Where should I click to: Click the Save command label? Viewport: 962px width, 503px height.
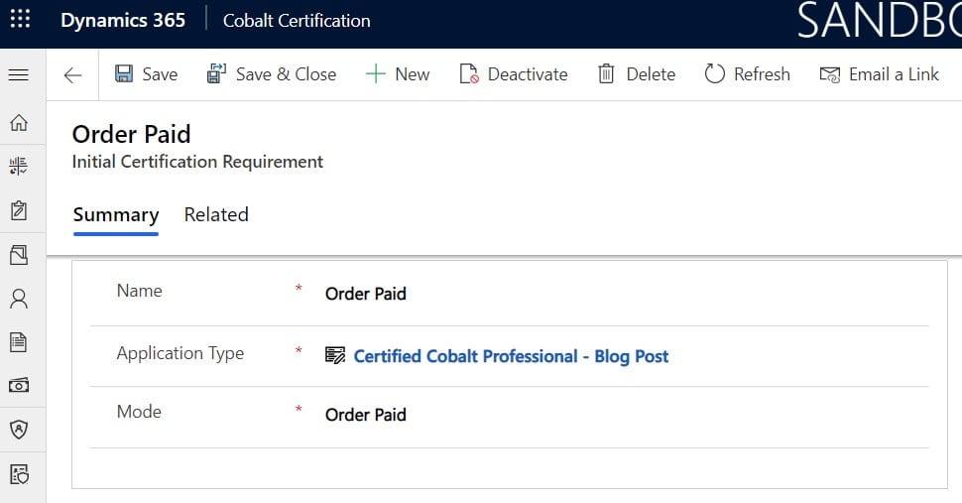coord(160,74)
